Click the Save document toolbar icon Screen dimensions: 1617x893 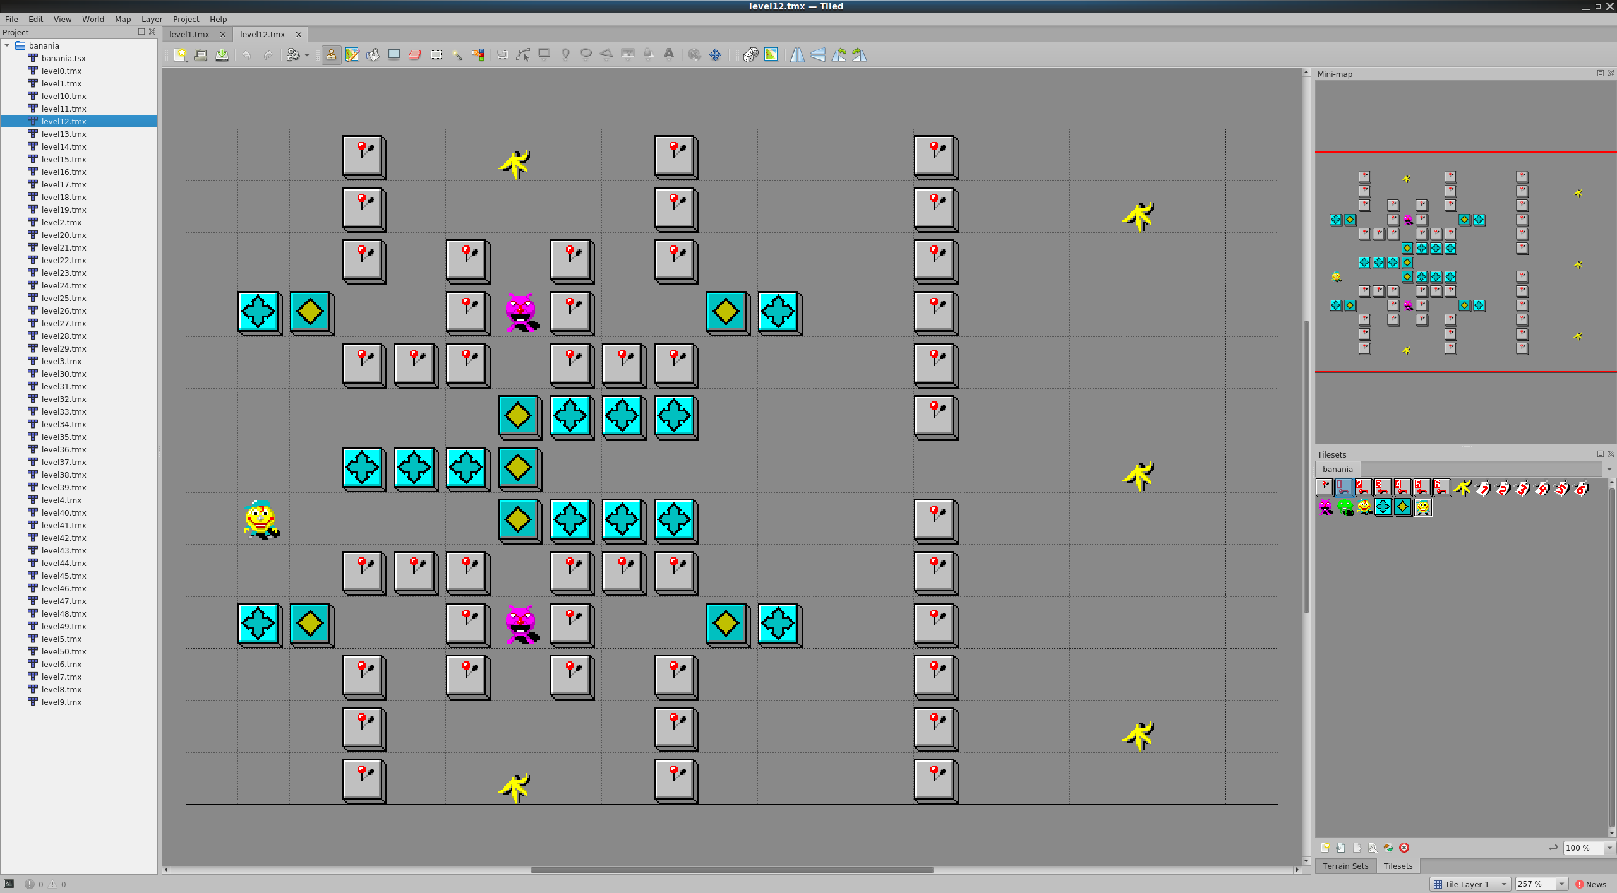point(222,55)
